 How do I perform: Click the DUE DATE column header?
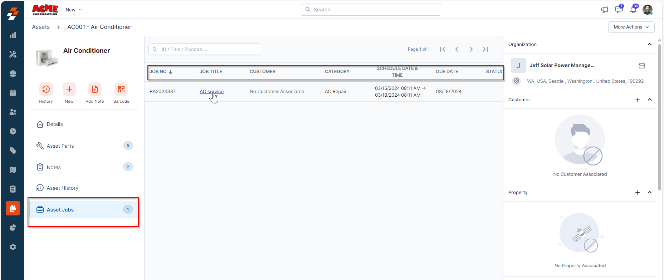point(447,72)
